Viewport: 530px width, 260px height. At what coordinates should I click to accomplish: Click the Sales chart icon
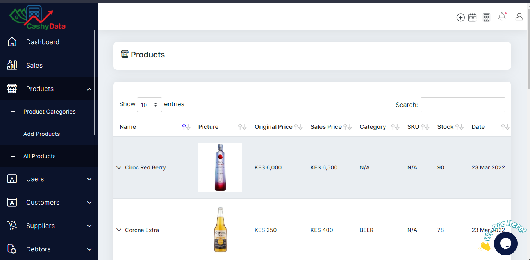[x=12, y=65]
